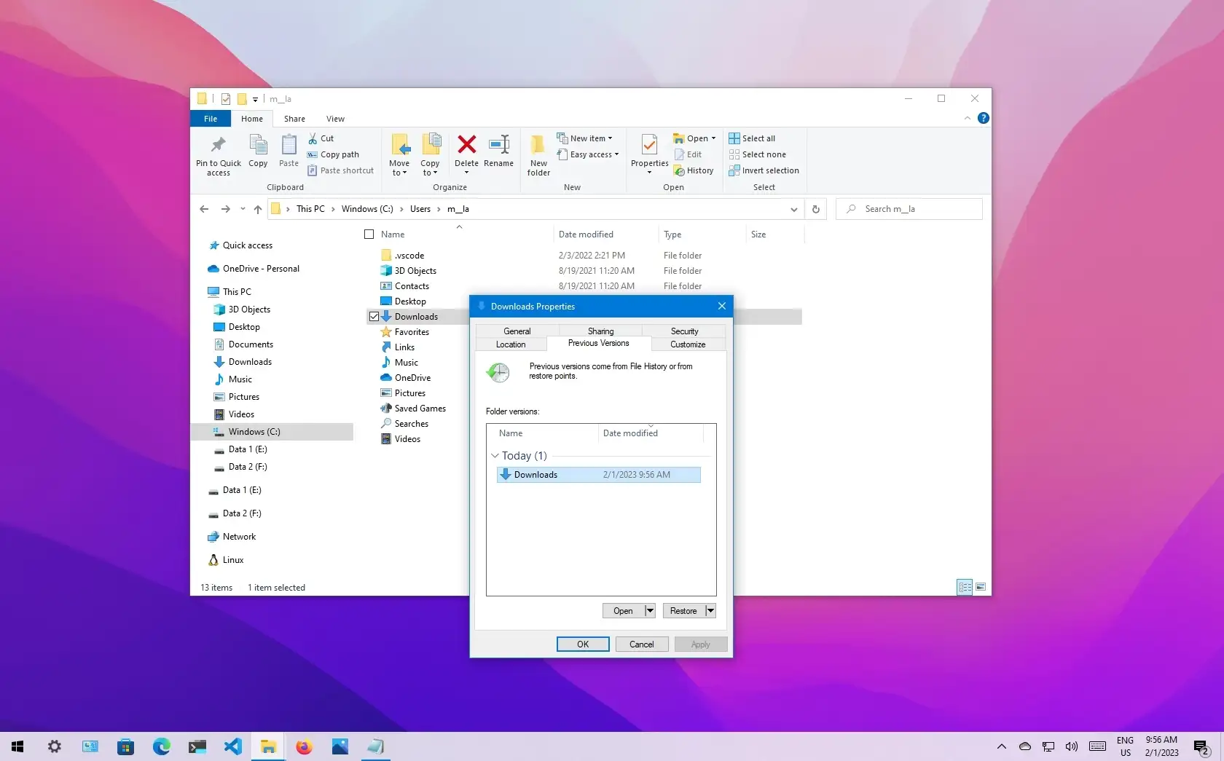Open Microsoft Edge from taskbar

(161, 746)
